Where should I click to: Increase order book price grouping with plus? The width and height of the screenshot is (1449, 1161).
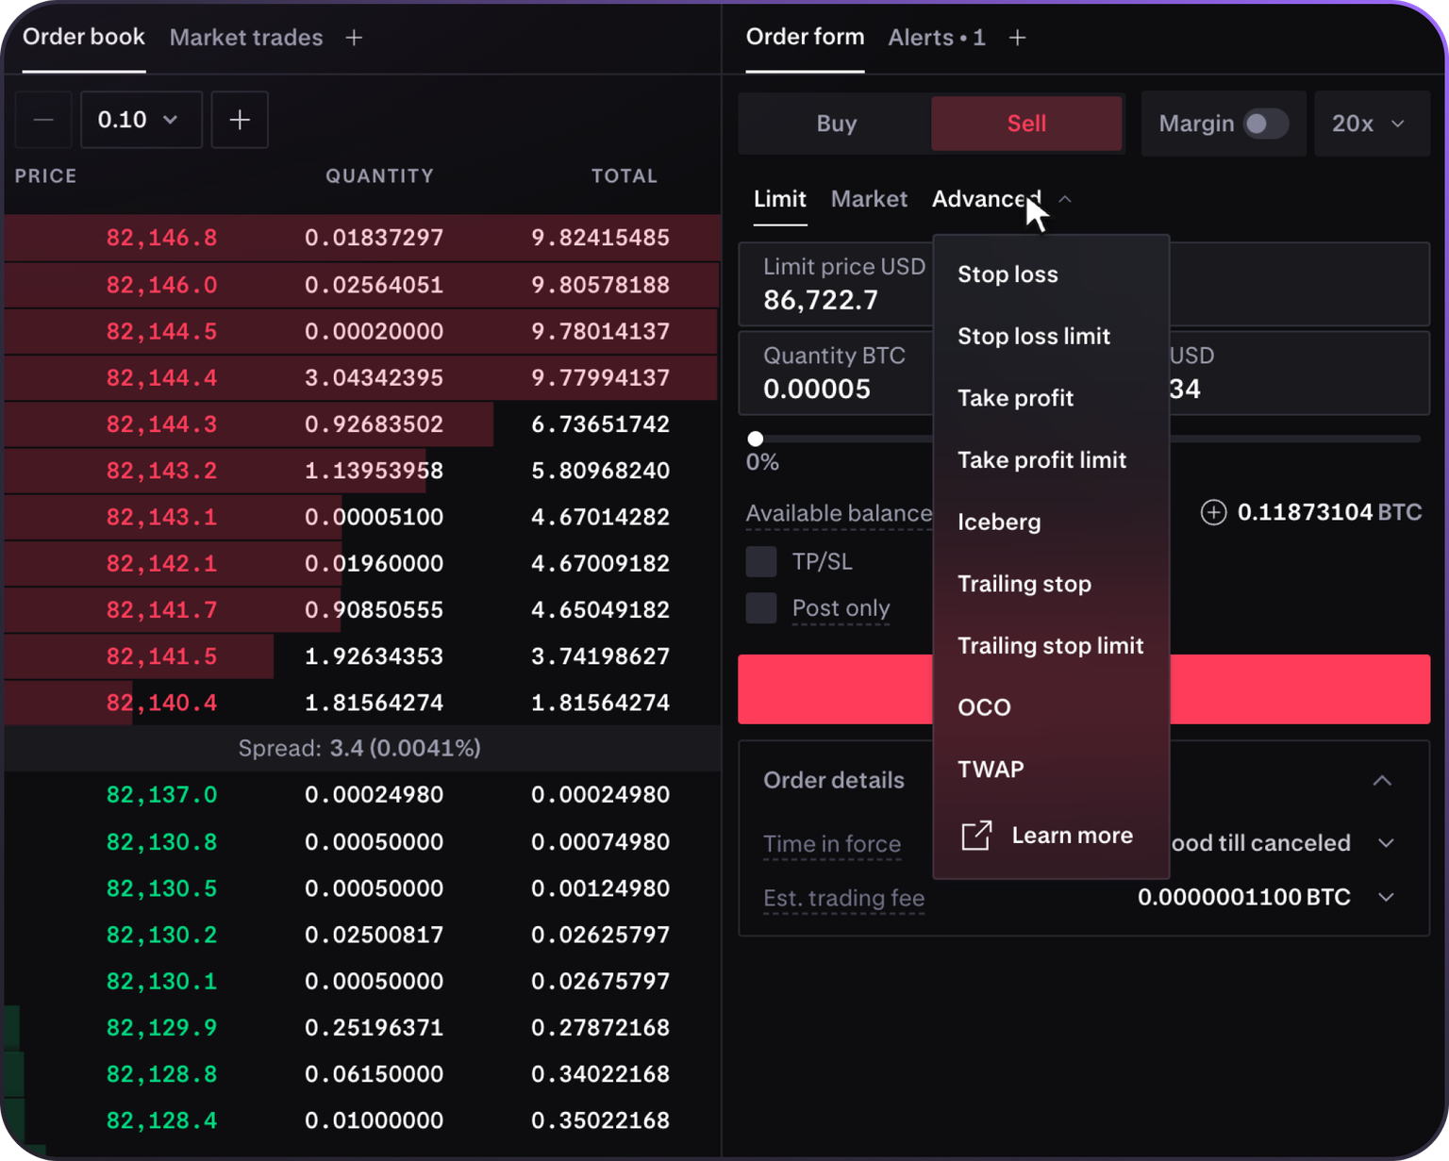tap(240, 120)
